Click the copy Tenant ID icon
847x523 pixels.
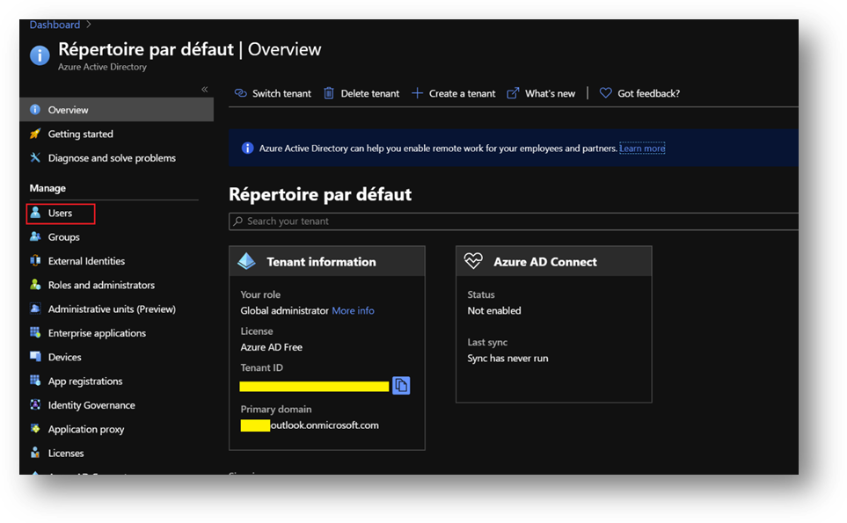pyautogui.click(x=401, y=385)
